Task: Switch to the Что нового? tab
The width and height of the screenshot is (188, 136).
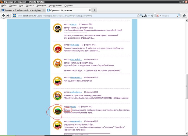Action: tap(23, 10)
